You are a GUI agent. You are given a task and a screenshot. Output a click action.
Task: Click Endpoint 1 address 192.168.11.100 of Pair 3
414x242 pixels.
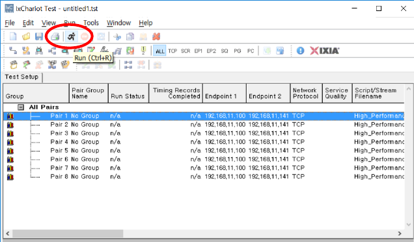(x=225, y=133)
